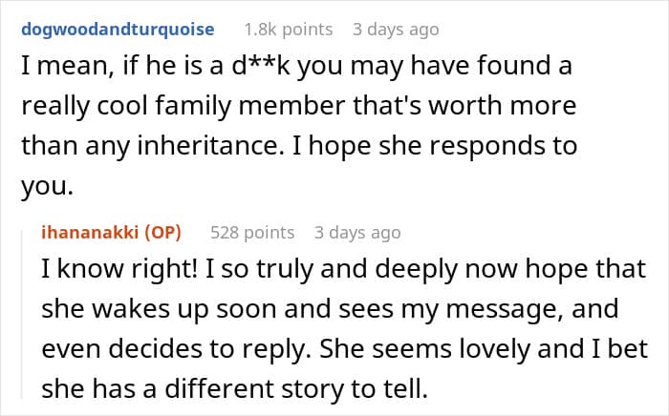Open dogwoodandturquoise's user profile
The width and height of the screenshot is (669, 416).
118,30
